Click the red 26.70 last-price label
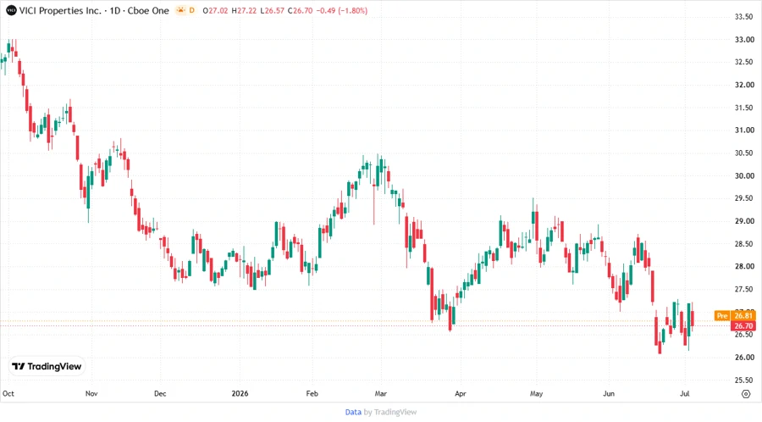This screenshot has width=762, height=422. [x=743, y=326]
